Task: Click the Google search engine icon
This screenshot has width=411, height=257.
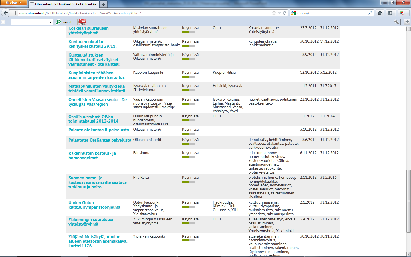Action: point(293,13)
